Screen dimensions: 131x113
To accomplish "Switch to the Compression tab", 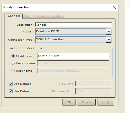I will (x=35, y=16).
